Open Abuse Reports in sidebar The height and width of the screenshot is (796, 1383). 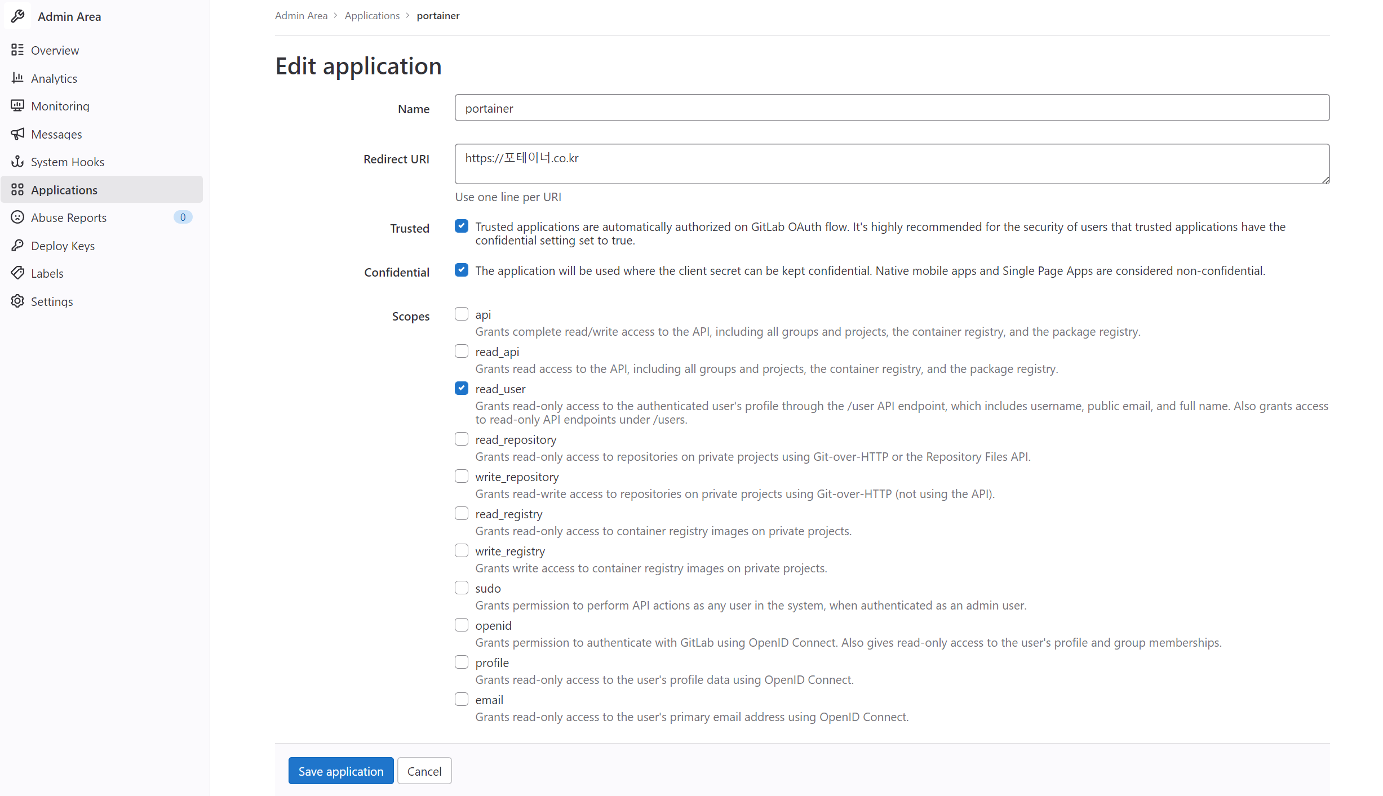(69, 217)
